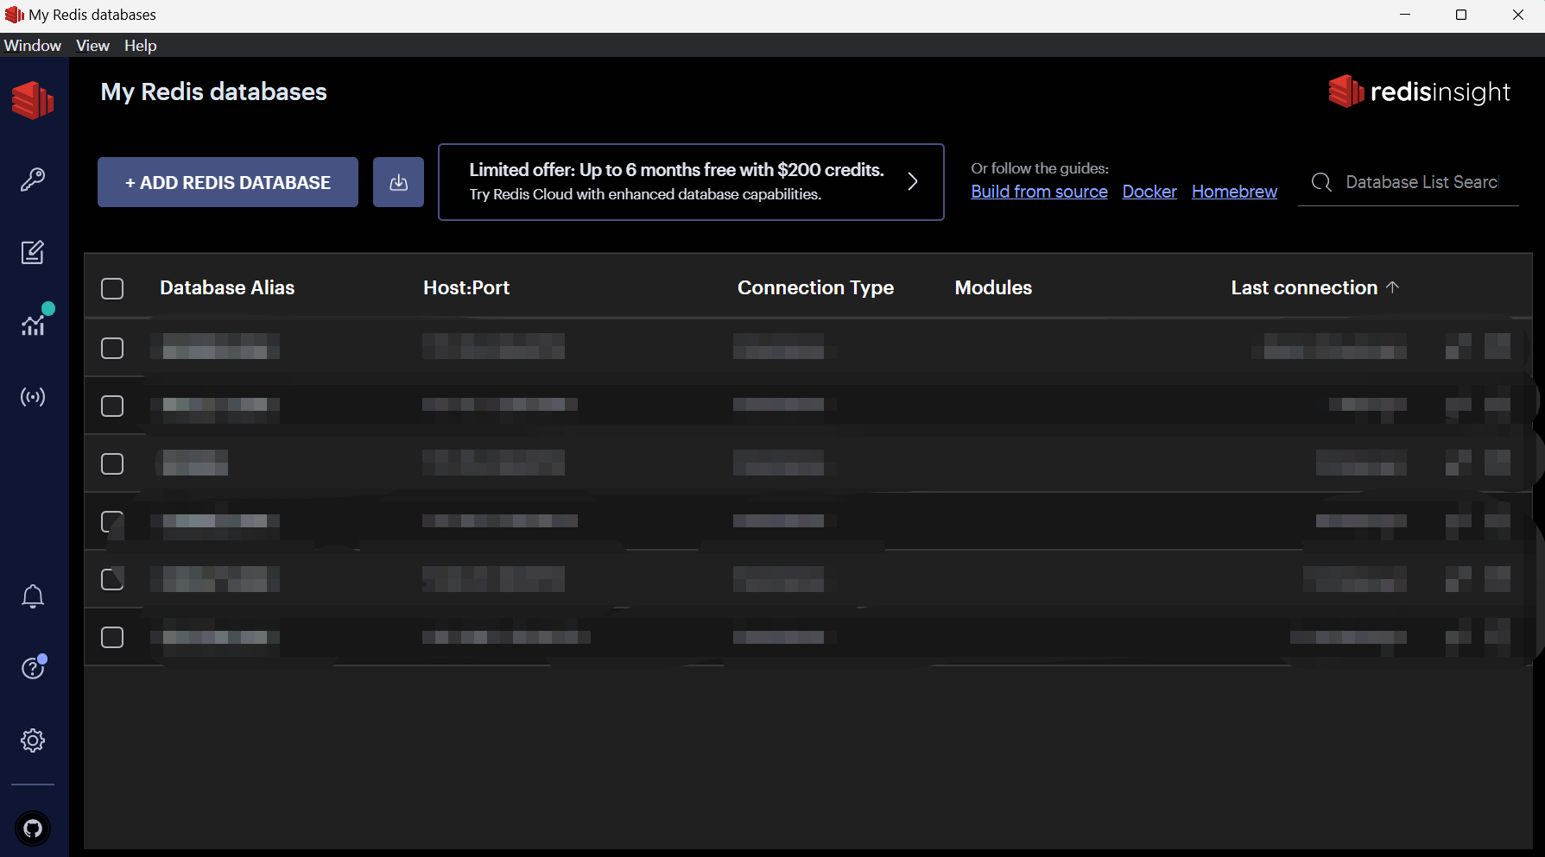This screenshot has height=857, width=1545.
Task: Click the import database download icon button
Action: pyautogui.click(x=398, y=182)
